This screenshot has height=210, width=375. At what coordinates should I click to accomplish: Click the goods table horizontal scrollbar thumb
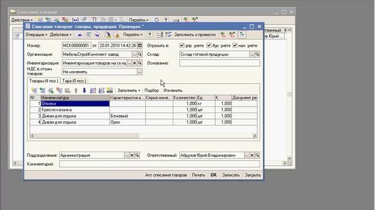(x=87, y=136)
